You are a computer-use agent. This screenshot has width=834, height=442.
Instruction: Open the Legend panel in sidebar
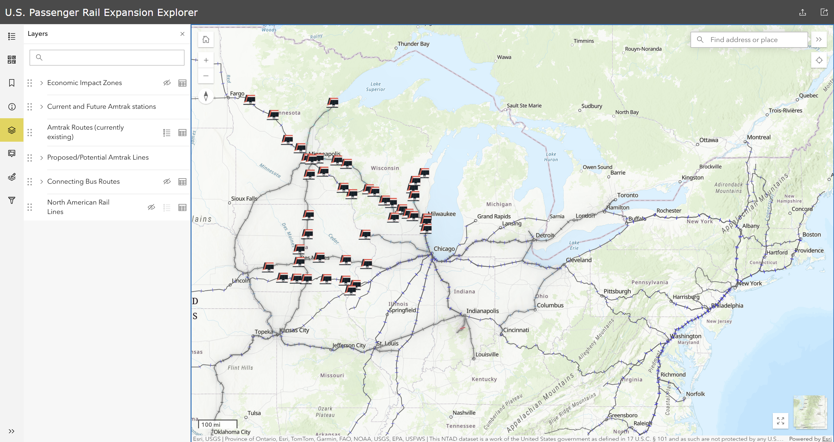12,36
